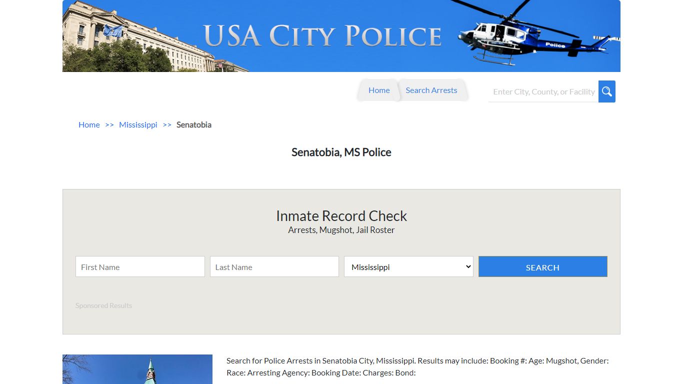Click the Last Name input field
The image size is (683, 384).
[274, 266]
